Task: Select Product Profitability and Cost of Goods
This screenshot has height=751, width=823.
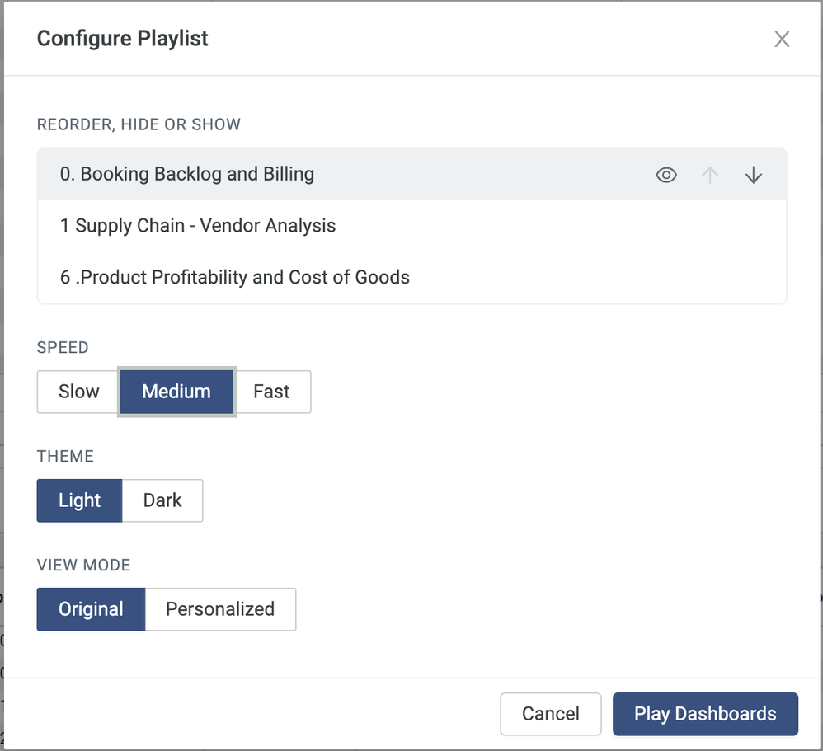Action: pyautogui.click(x=235, y=277)
